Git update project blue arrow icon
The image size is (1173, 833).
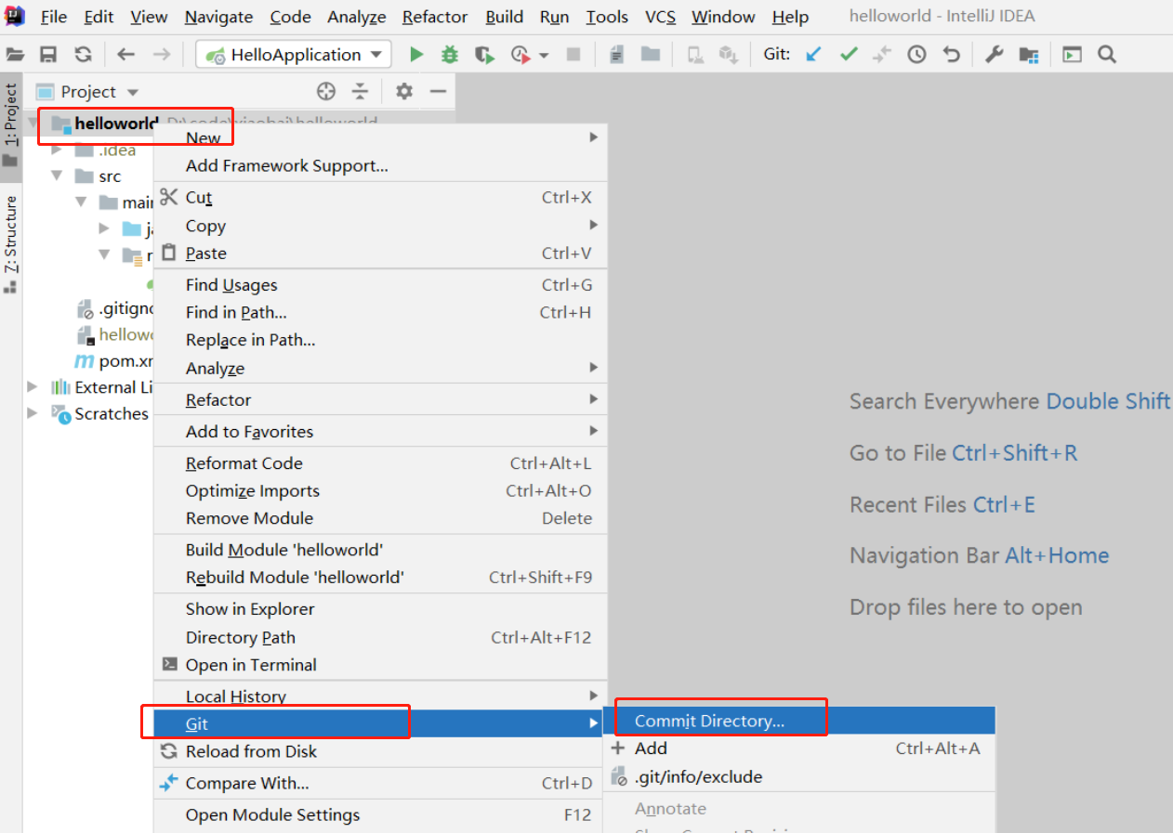[x=814, y=55]
